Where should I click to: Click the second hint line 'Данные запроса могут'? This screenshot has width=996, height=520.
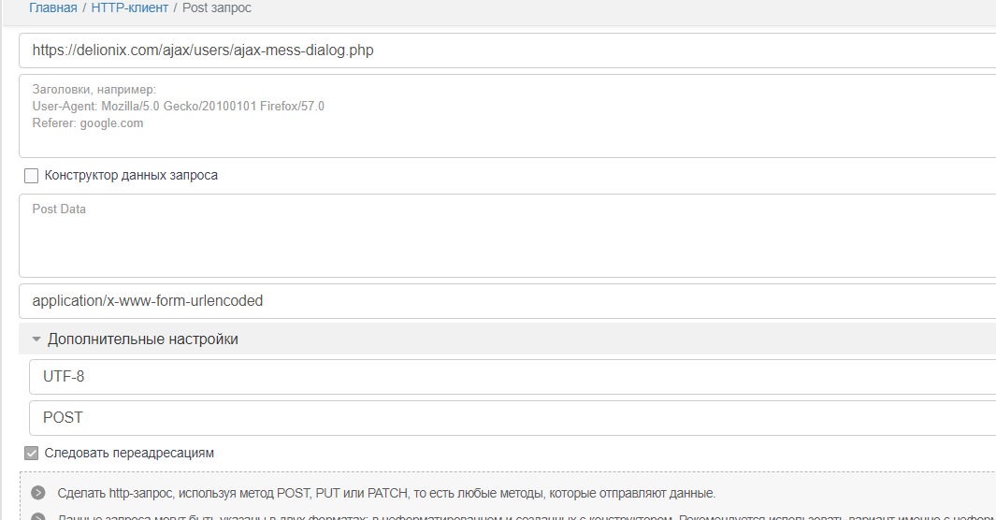coord(374,517)
